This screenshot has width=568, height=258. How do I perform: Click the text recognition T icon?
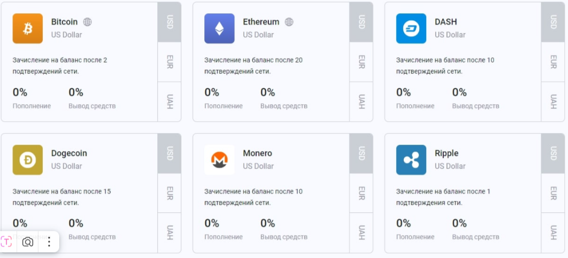7,242
